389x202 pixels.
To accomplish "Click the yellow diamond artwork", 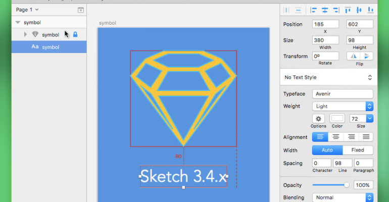I will [183, 98].
